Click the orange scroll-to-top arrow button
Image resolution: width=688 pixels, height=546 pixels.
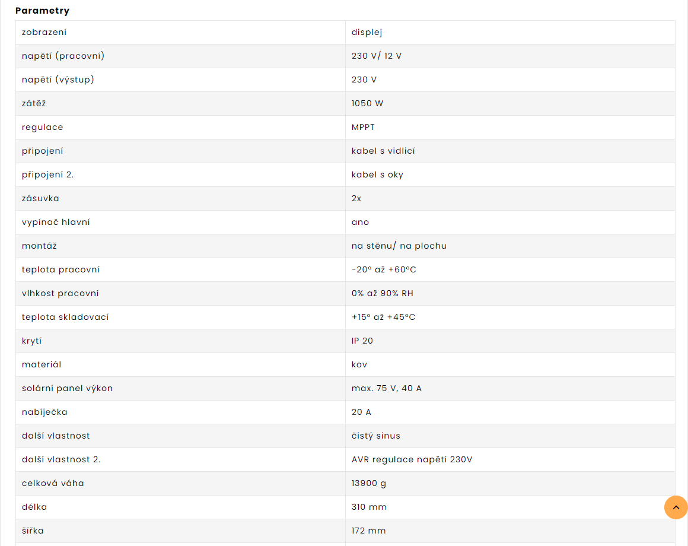click(x=676, y=507)
